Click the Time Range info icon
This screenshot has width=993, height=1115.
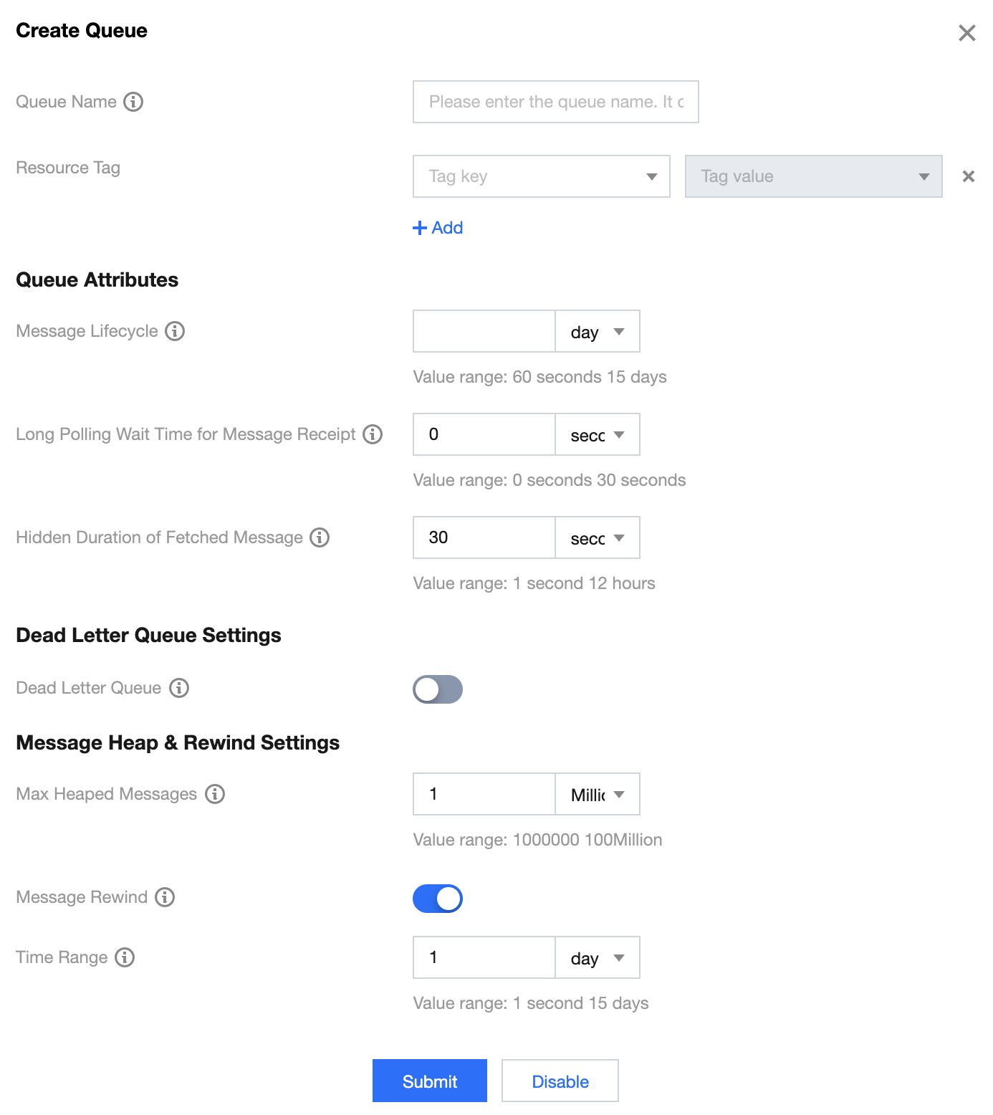pyautogui.click(x=125, y=957)
